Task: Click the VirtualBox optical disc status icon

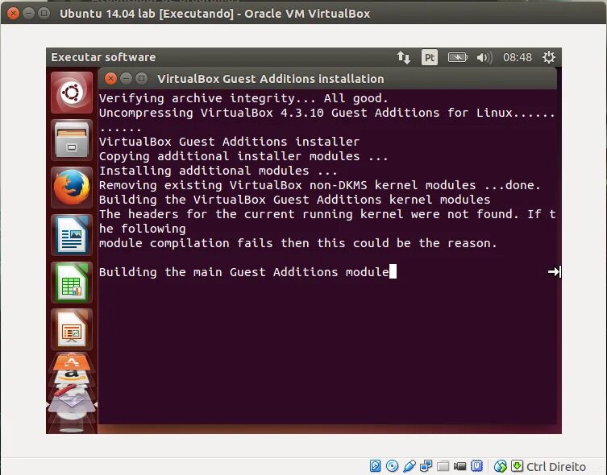Action: pos(392,466)
